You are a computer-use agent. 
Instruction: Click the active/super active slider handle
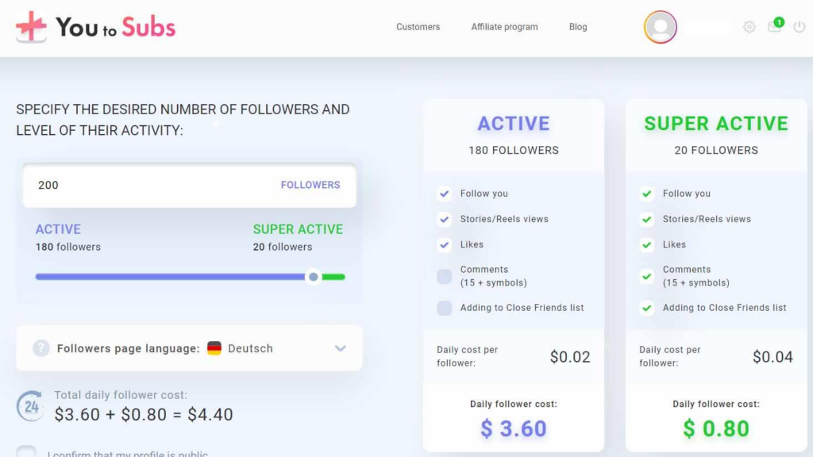tap(313, 277)
